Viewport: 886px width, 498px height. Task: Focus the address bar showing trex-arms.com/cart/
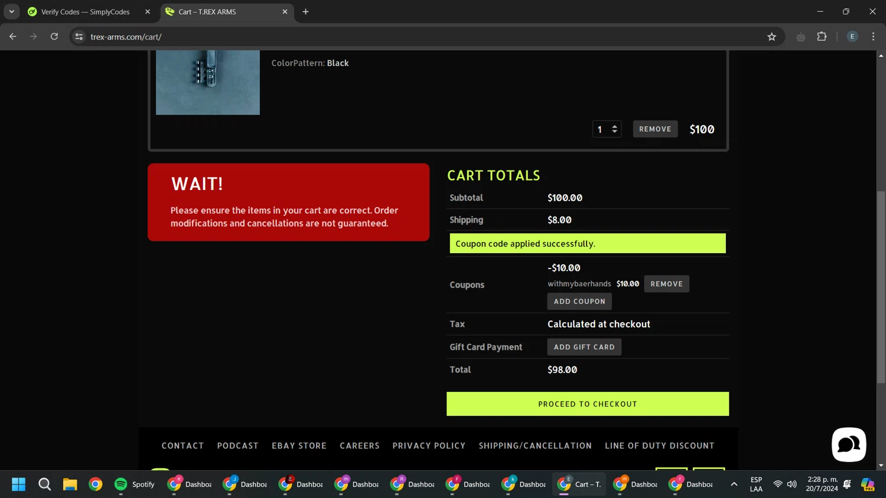(x=425, y=37)
